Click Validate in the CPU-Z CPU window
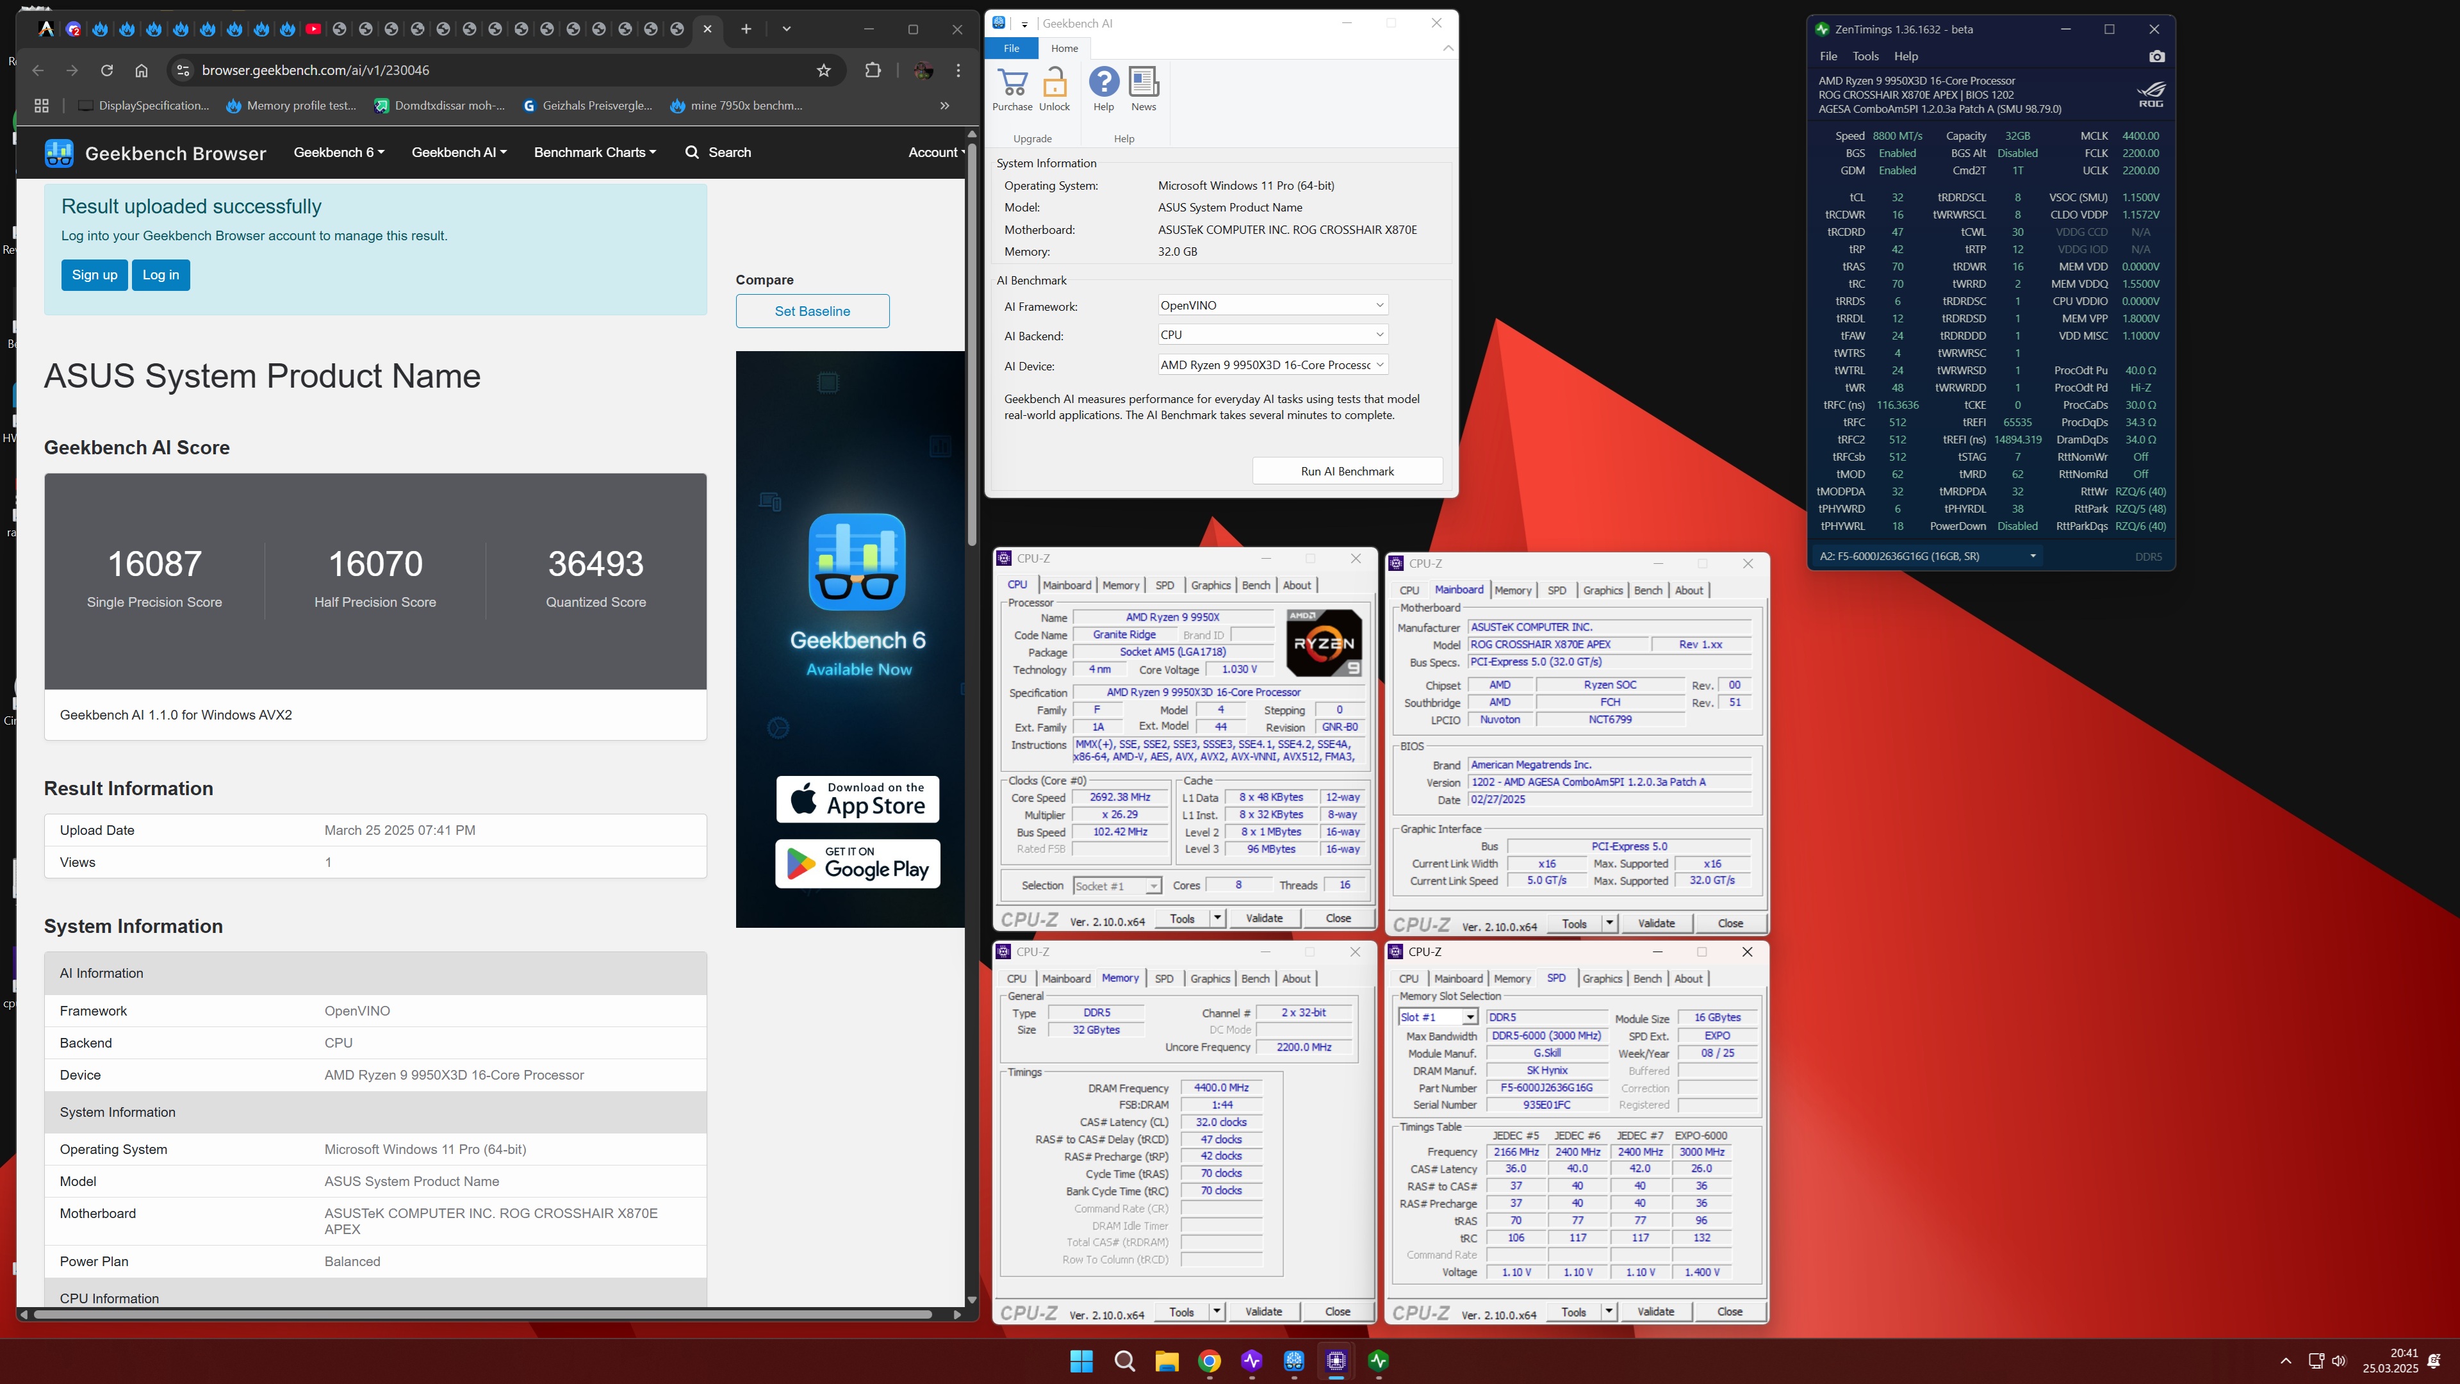Screen dimensions: 2460x1384 pyautogui.click(x=1263, y=919)
